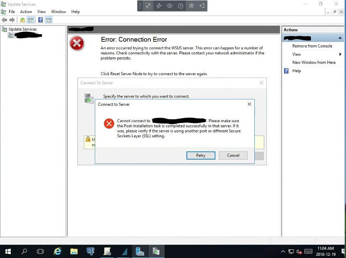Open the Window menu
Image resolution: width=346 pixels, height=258 pixels.
coord(58,12)
